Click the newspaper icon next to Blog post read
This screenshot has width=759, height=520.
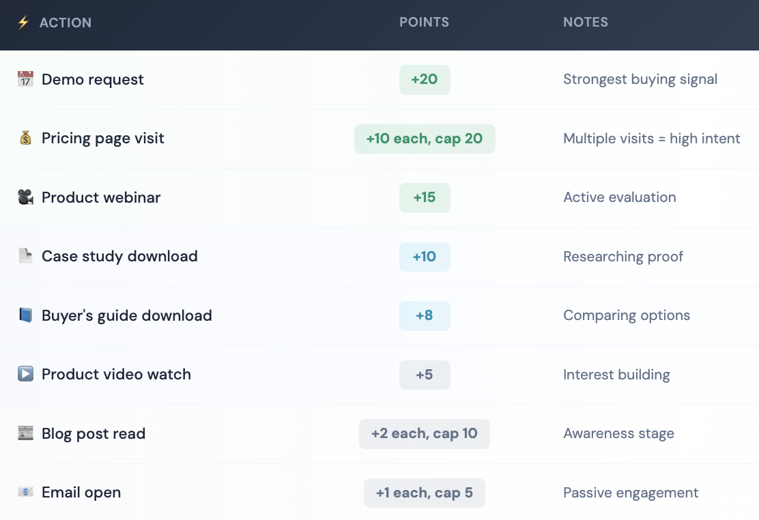25,433
